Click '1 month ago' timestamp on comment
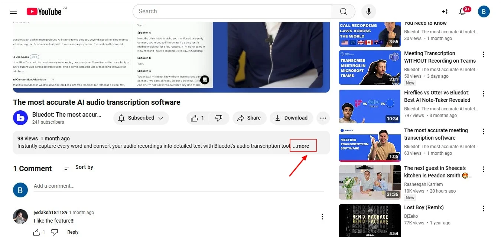 (x=82, y=213)
